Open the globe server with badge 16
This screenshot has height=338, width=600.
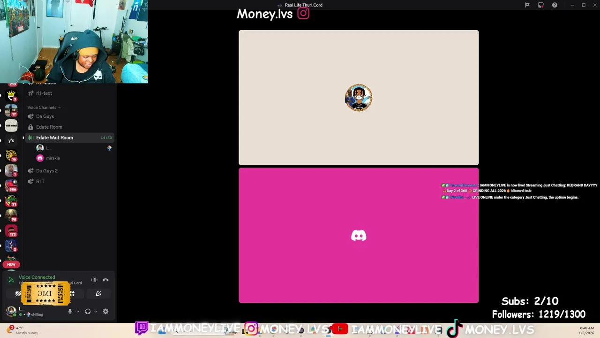tap(11, 155)
